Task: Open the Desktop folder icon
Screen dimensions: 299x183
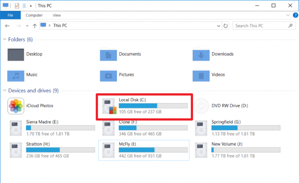Action: pos(16,55)
